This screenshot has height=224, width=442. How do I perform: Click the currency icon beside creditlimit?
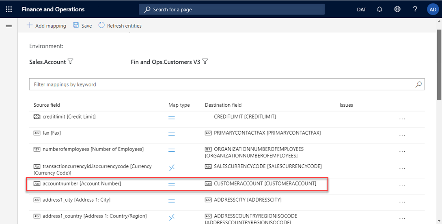tap(37, 116)
